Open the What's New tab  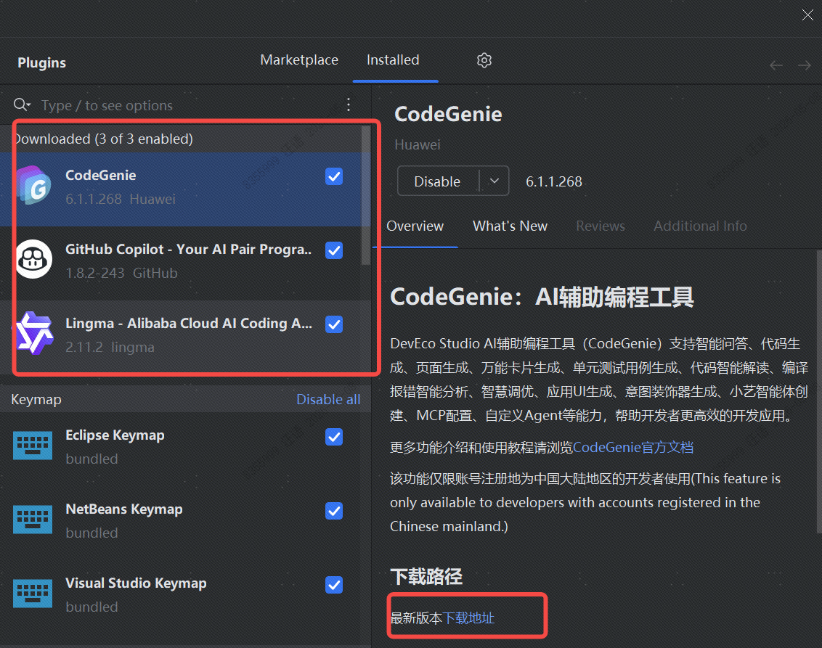tap(510, 226)
